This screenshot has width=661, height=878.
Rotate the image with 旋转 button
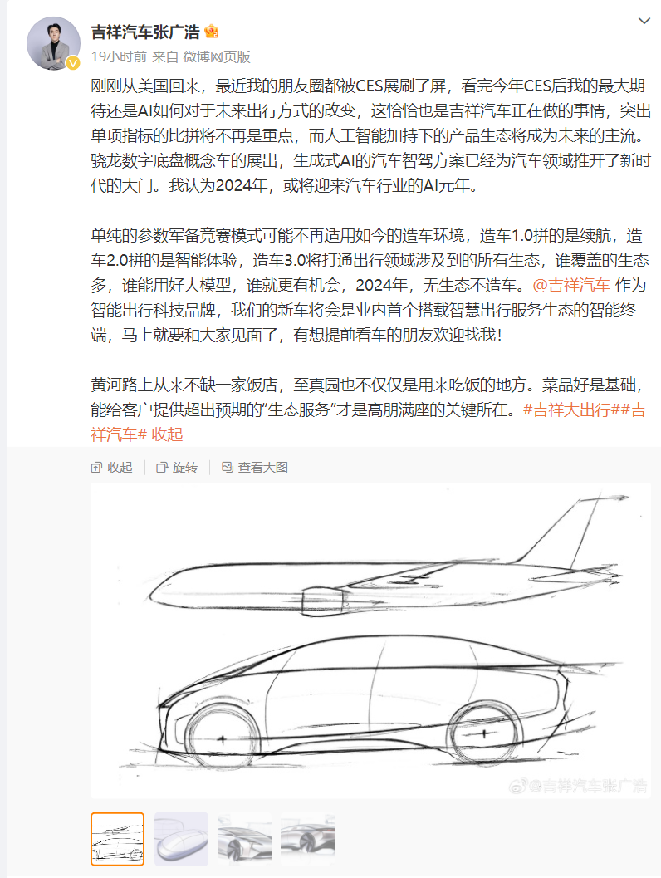pyautogui.click(x=178, y=467)
